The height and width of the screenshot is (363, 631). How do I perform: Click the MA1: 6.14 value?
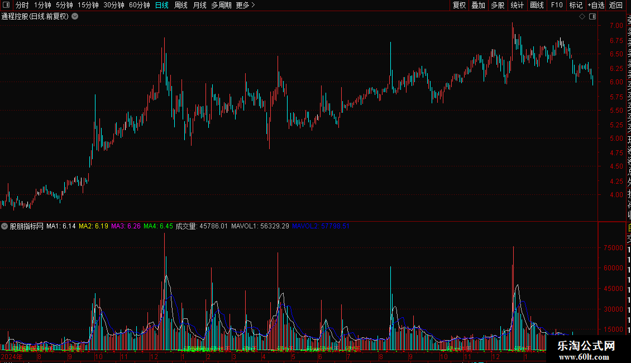click(61, 226)
